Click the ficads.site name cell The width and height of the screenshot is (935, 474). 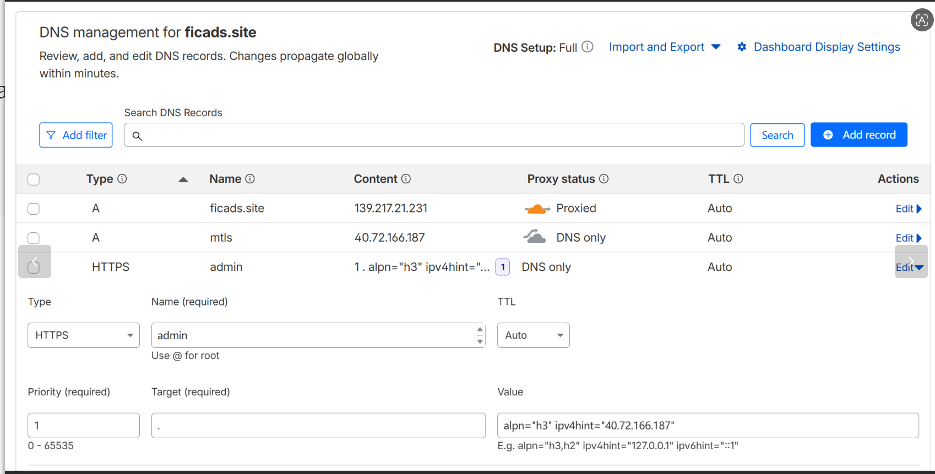click(x=237, y=208)
